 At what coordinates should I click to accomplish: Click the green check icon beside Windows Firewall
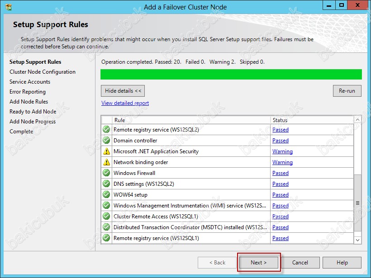coord(106,173)
